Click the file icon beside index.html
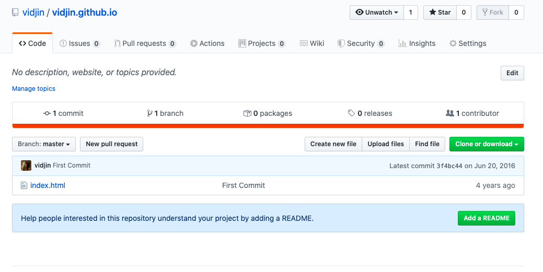The height and width of the screenshot is (272, 543). [24, 185]
